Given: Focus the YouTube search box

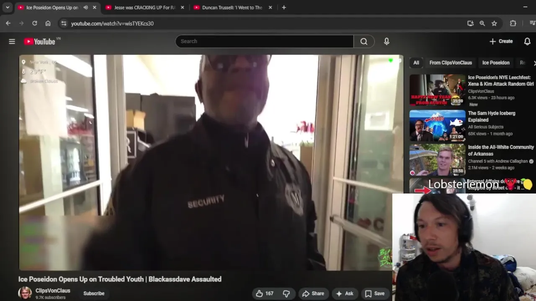Looking at the screenshot, I should 265,41.
